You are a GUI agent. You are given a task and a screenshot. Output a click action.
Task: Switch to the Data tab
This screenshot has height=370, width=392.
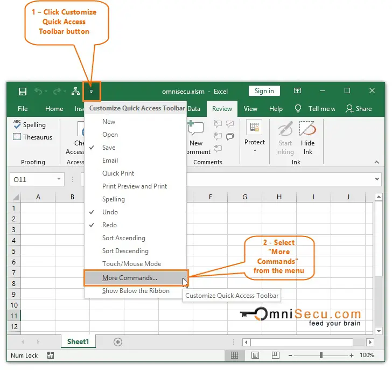point(194,109)
